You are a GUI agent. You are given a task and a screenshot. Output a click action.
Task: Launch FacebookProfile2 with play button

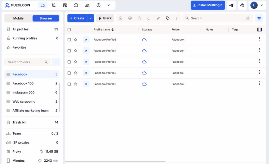click(x=86, y=73)
